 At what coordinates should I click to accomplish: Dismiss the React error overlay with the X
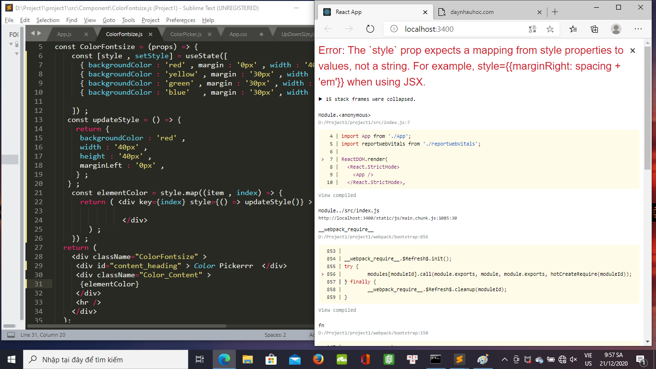[632, 50]
